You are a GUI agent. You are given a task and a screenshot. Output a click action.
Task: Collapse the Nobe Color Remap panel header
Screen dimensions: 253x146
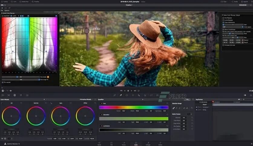[2, 13]
